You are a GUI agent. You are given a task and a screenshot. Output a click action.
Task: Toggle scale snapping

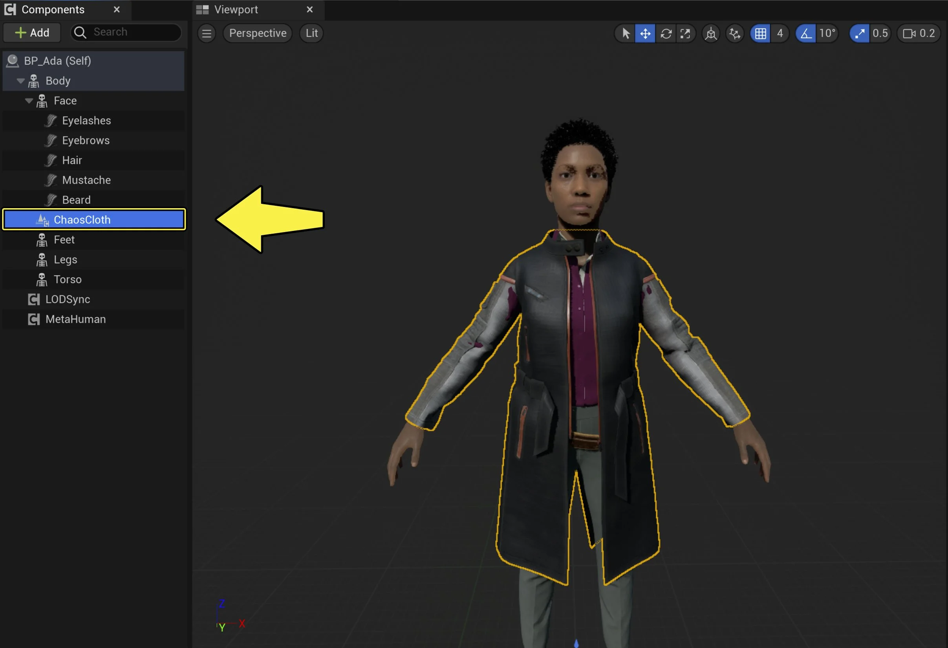tap(860, 33)
